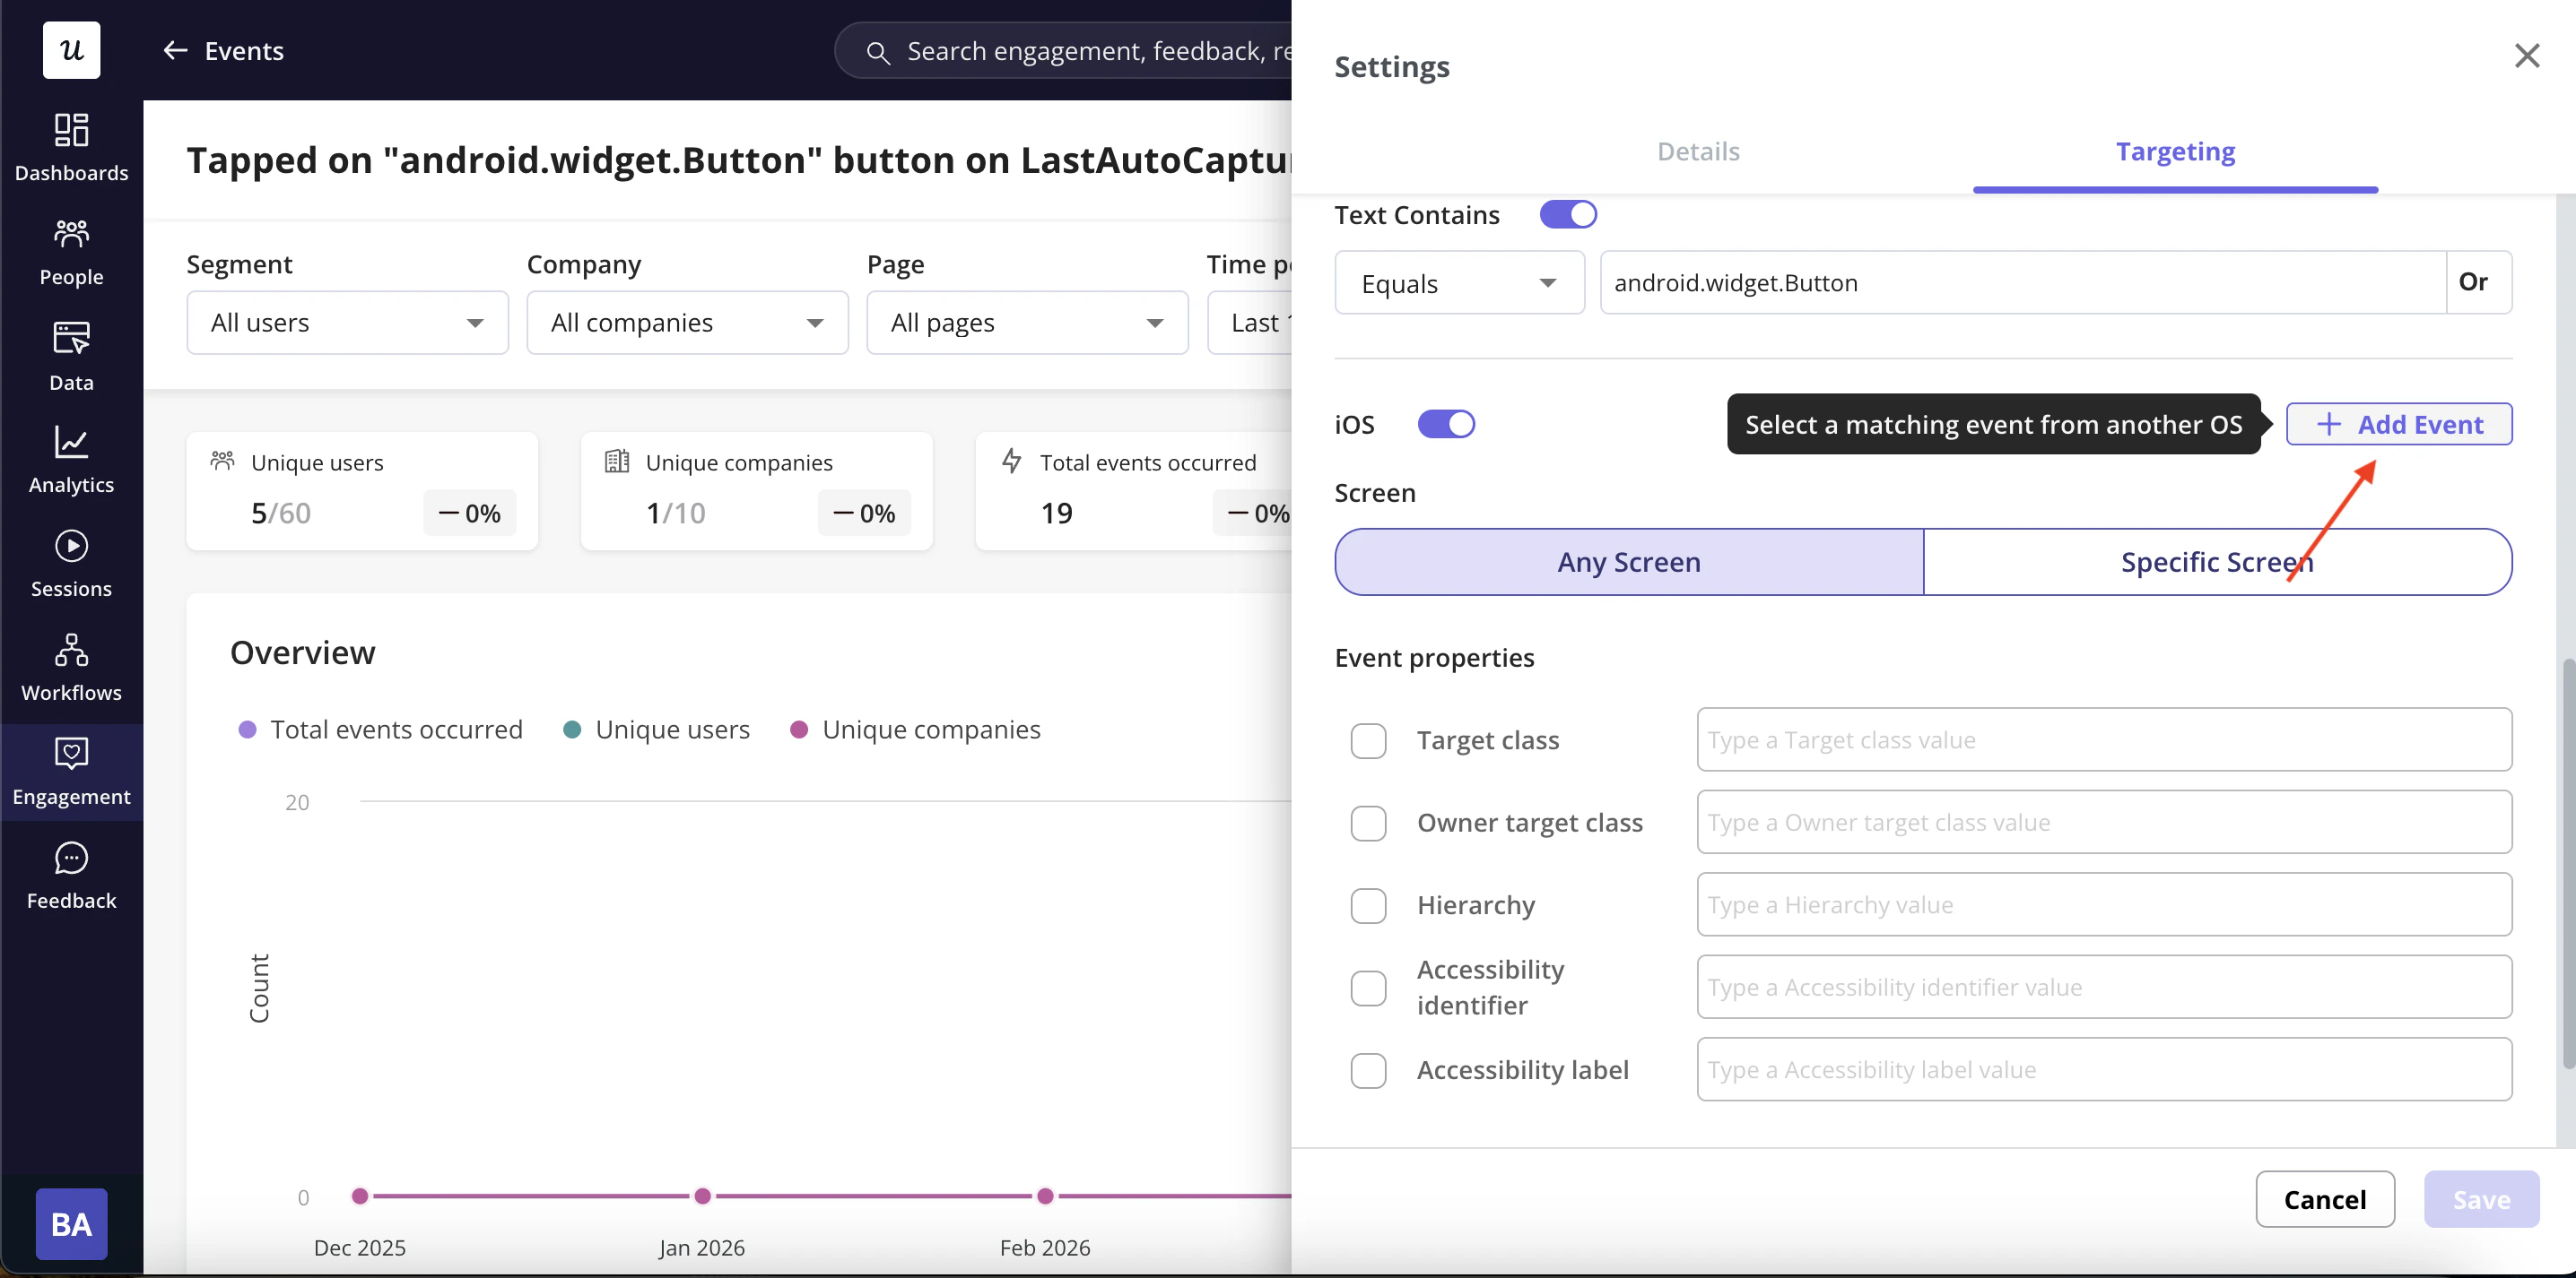Click the global search field

(1064, 51)
